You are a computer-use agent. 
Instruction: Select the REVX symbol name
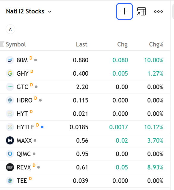(x=24, y=167)
